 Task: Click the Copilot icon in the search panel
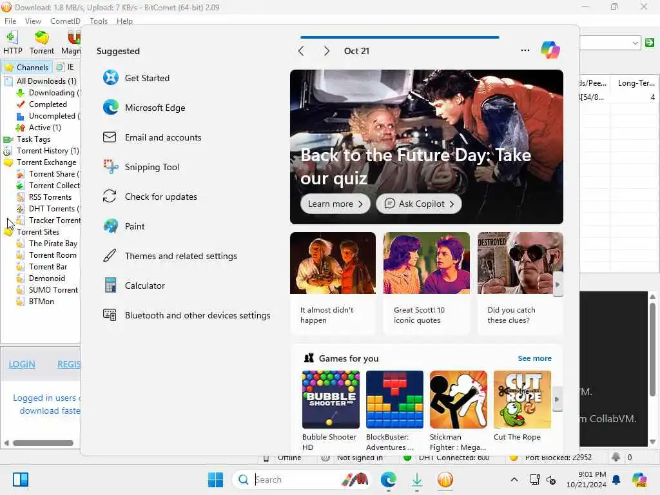pos(550,50)
